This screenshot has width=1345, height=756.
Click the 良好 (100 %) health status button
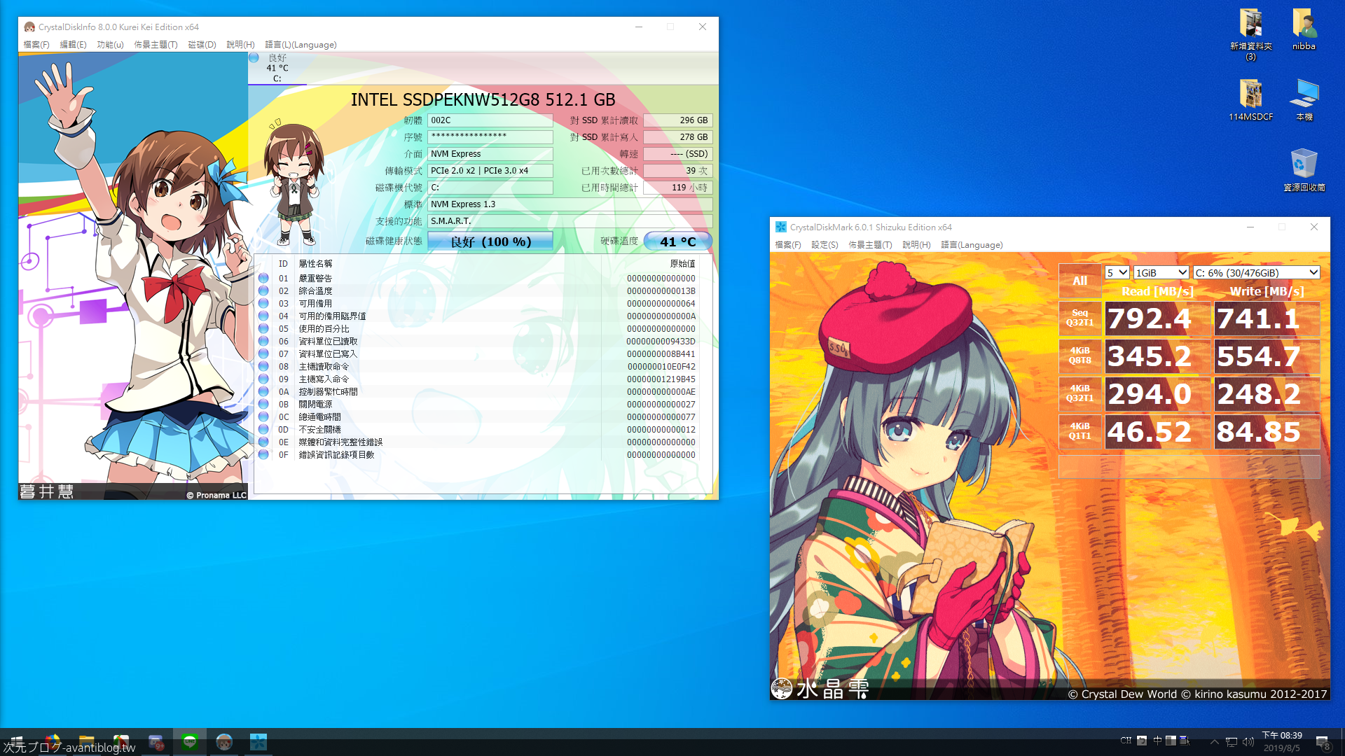[x=490, y=241]
